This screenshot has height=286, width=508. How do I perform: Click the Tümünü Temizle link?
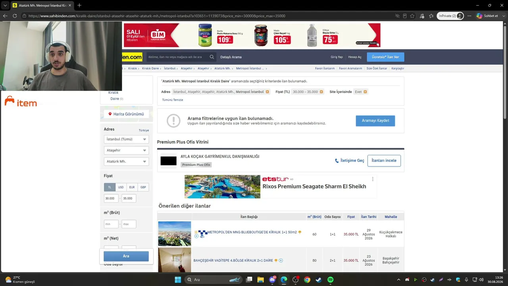[173, 100]
